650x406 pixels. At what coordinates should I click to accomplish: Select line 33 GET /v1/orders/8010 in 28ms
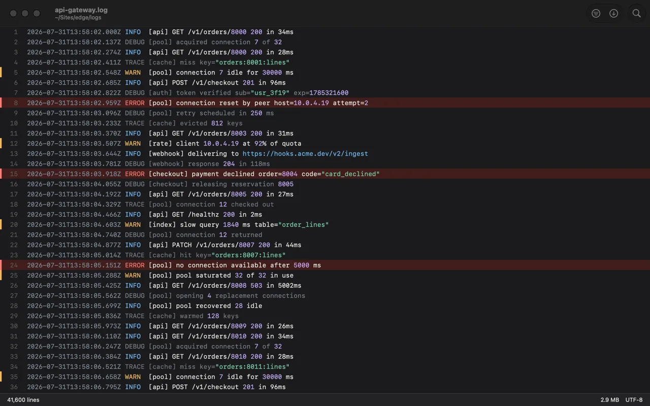(x=325, y=357)
